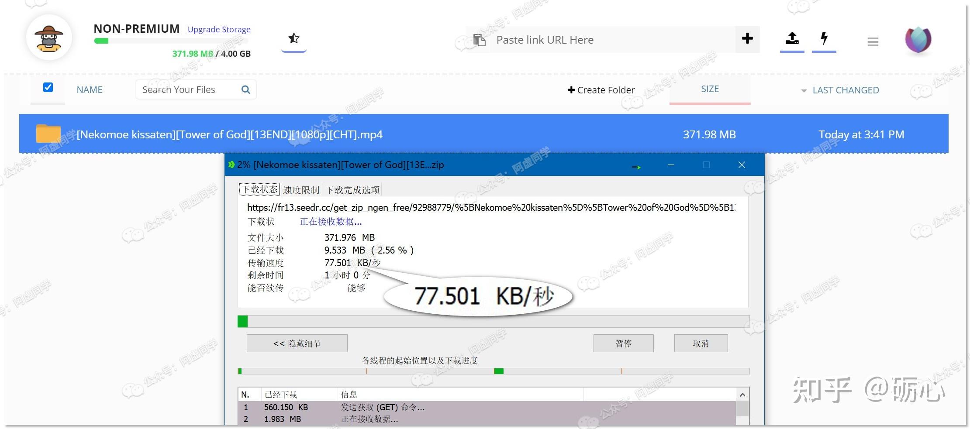Add link with the plus button
Viewport: 970px width, 429px height.
pos(747,39)
